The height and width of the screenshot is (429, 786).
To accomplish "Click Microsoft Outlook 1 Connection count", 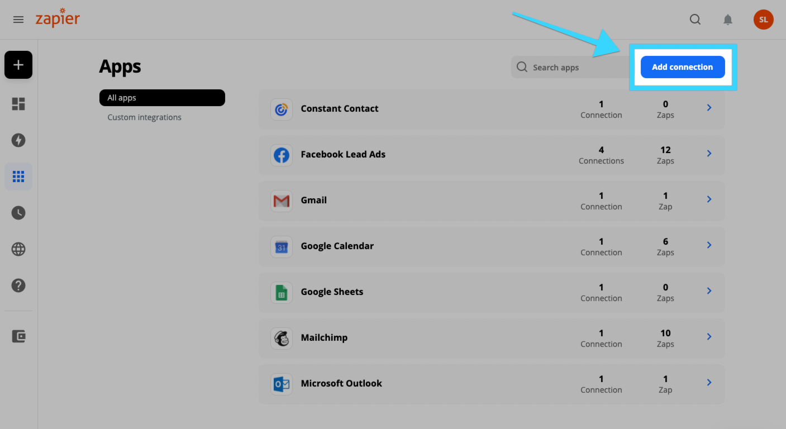I will 601,384.
